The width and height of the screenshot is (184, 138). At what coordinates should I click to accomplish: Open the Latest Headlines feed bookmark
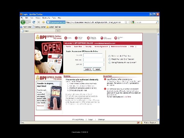pos(54,27)
